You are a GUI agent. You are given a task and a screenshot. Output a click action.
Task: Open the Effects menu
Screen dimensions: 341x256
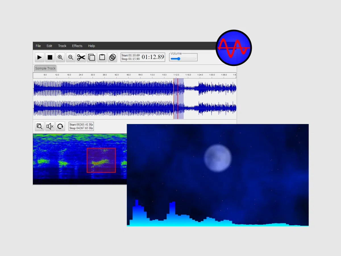77,46
